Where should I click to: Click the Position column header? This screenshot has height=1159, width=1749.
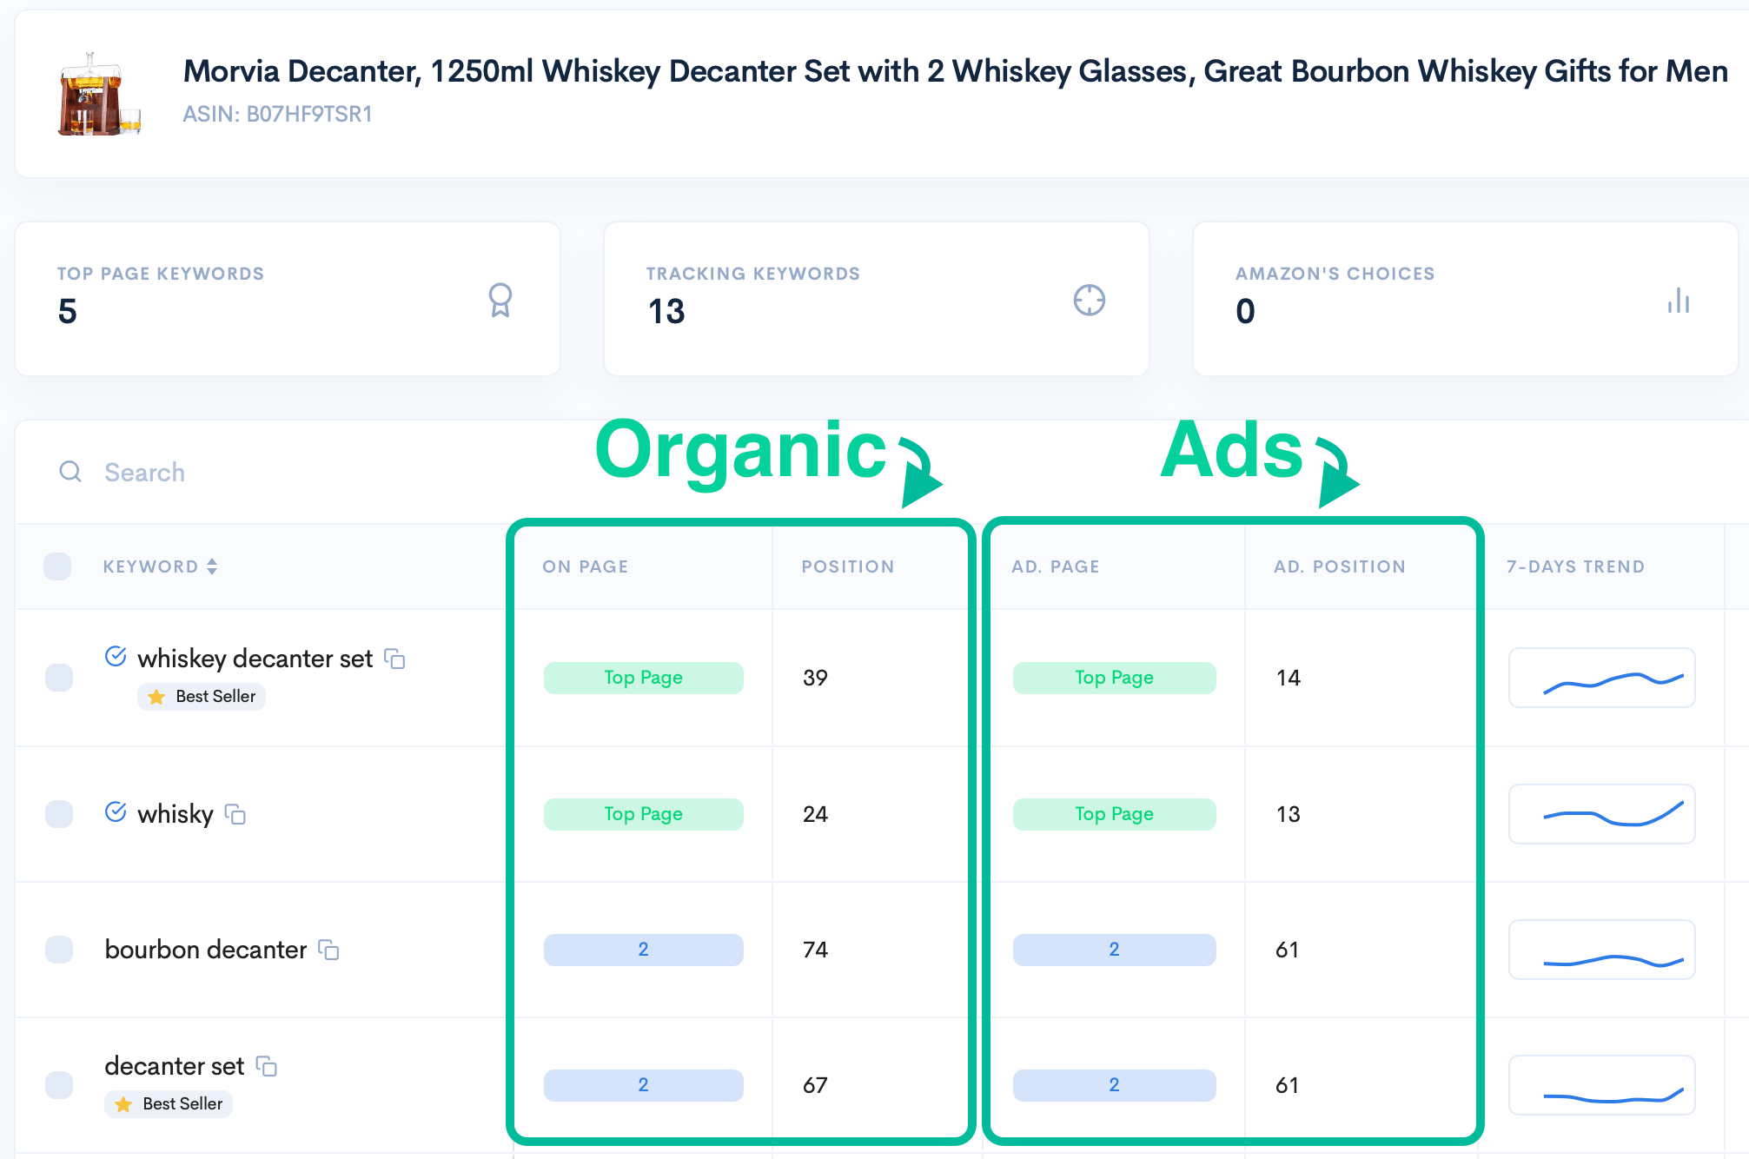pos(847,566)
